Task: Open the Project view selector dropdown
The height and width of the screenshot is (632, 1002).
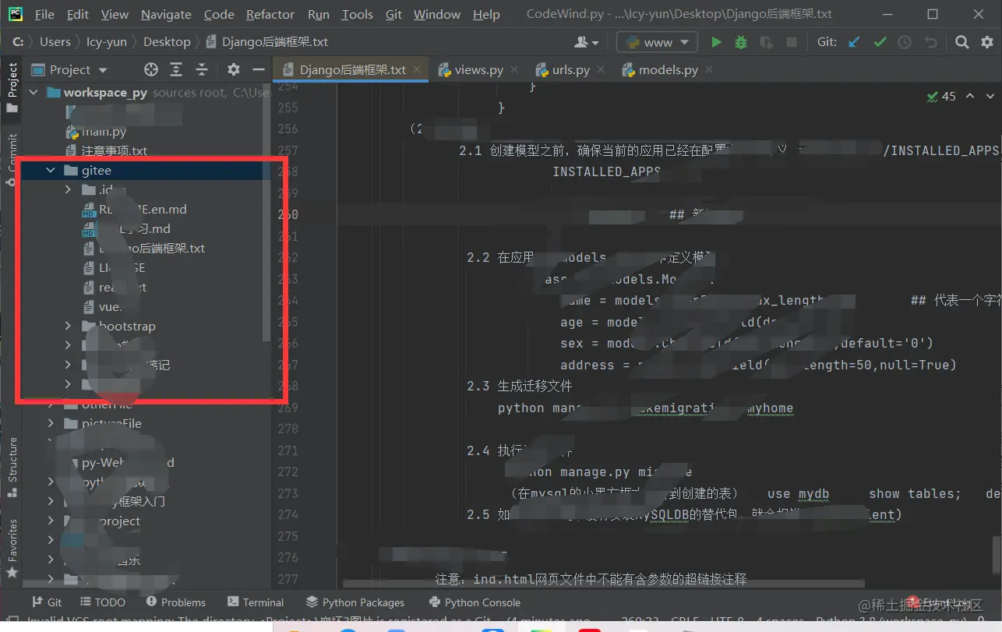Action: (69, 70)
